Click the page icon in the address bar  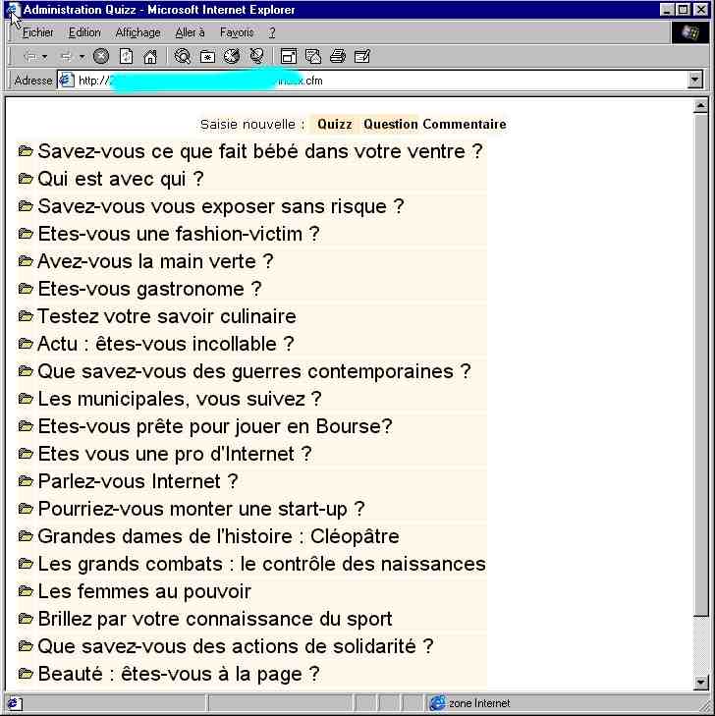67,81
